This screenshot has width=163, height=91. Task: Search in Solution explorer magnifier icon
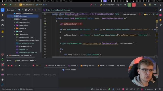point(22,10)
